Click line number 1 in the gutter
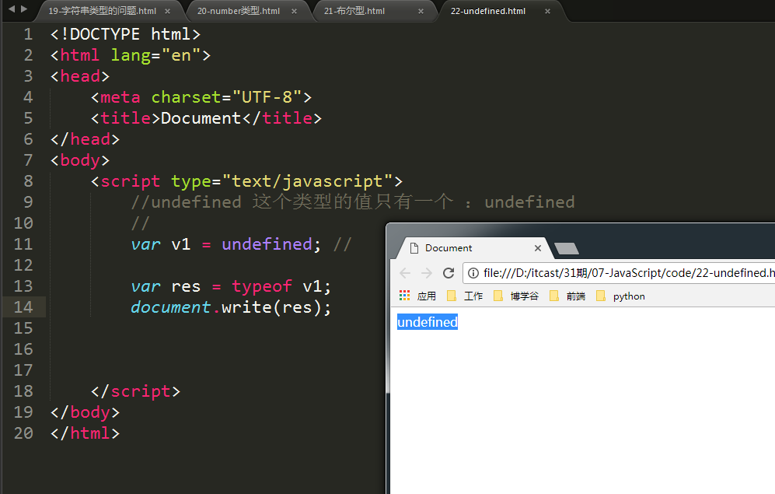 point(28,34)
